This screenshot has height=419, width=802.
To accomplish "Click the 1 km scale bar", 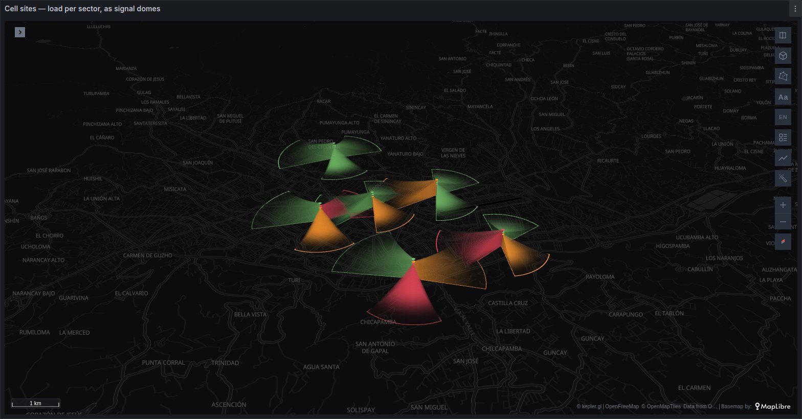I will click(x=35, y=403).
